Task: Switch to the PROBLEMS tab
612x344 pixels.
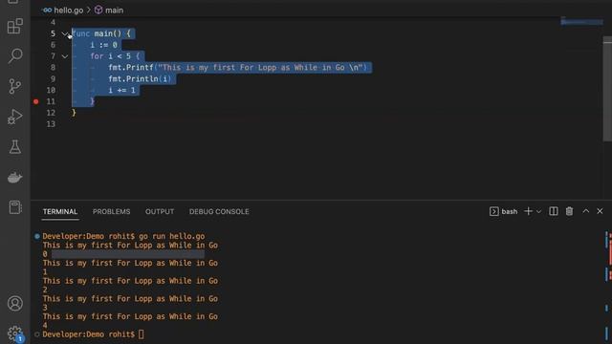Action: click(111, 211)
